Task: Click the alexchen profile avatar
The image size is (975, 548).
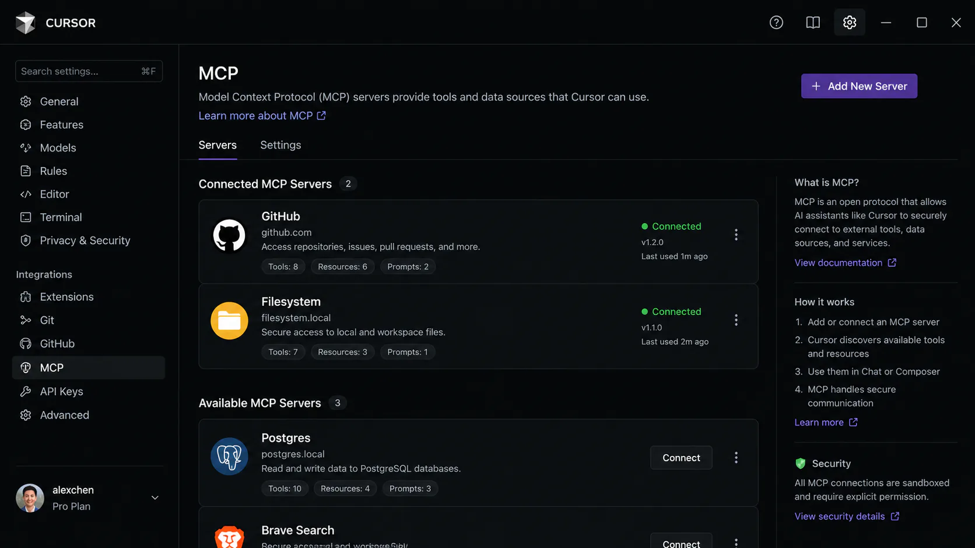Action: 30,498
